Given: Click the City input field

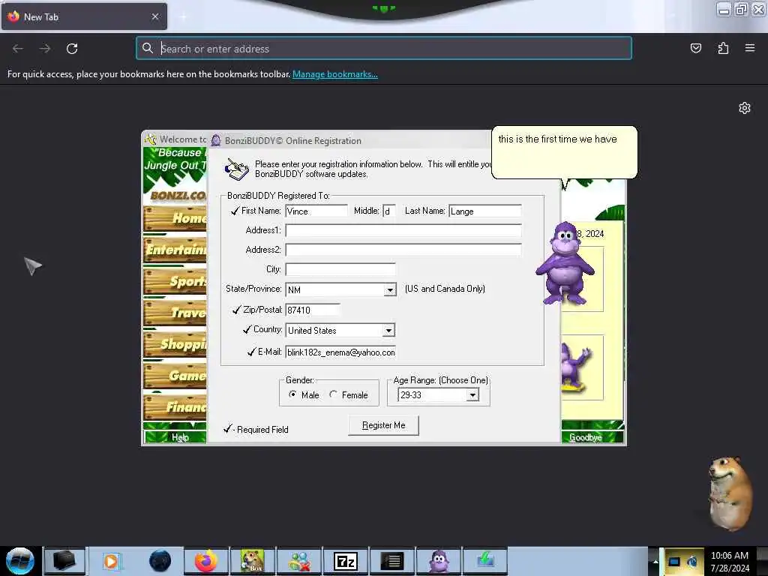Looking at the screenshot, I should point(340,269).
